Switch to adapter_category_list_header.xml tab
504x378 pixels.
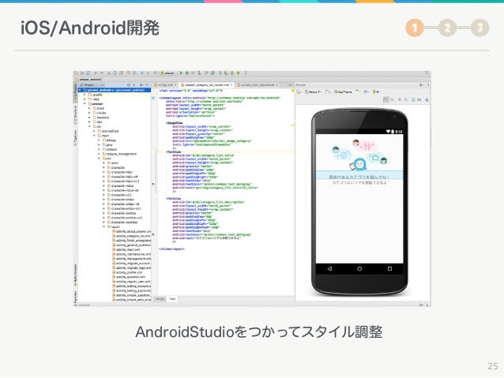click(x=206, y=84)
